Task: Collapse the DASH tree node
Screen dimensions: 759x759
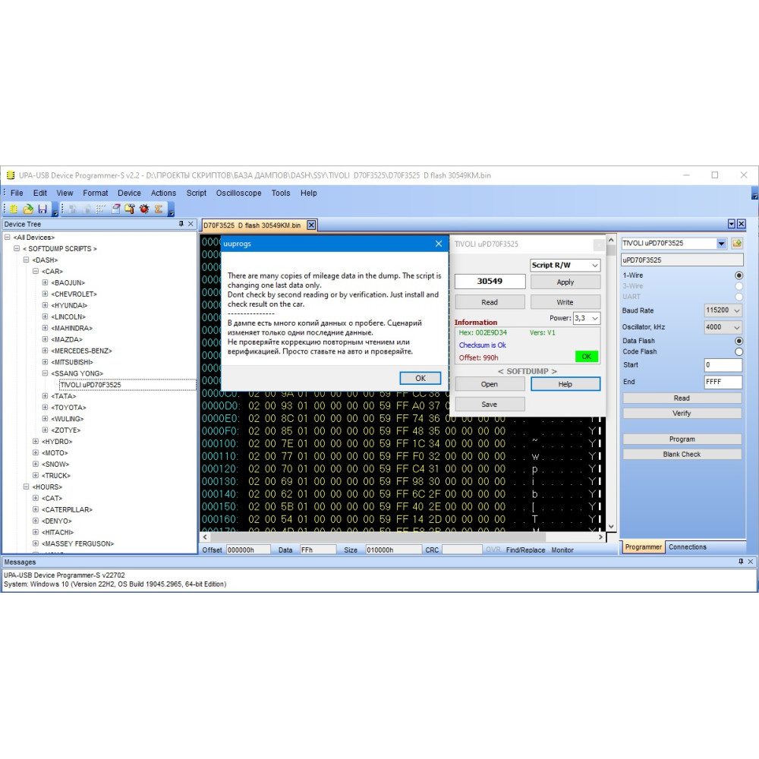Action: pos(26,260)
